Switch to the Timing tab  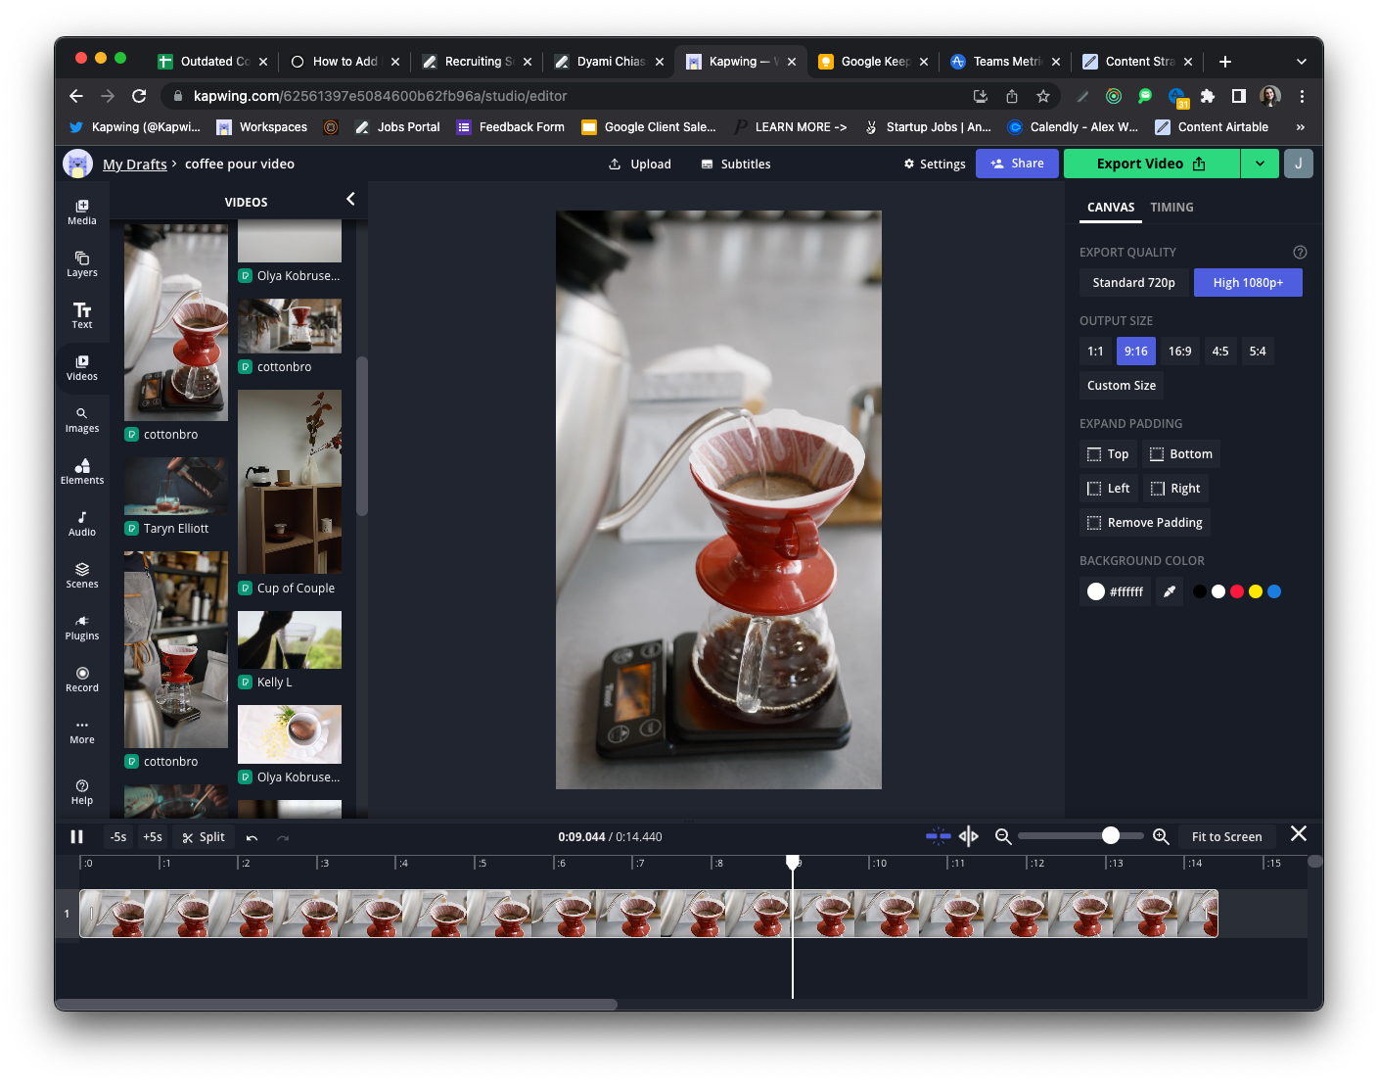(1171, 208)
